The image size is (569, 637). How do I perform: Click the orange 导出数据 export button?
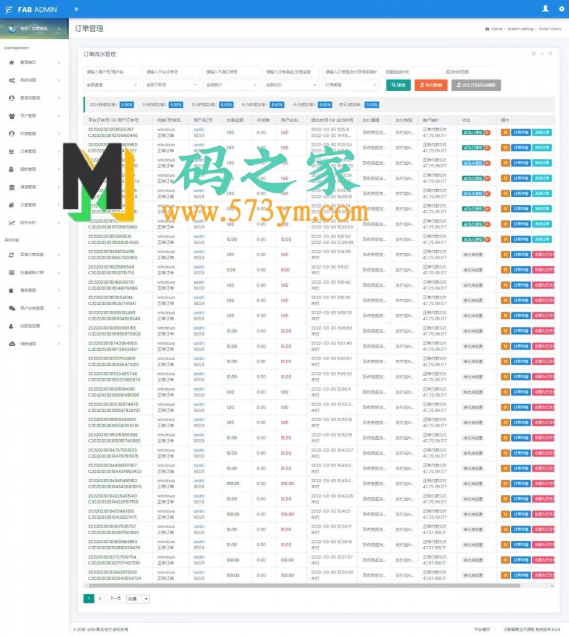430,85
